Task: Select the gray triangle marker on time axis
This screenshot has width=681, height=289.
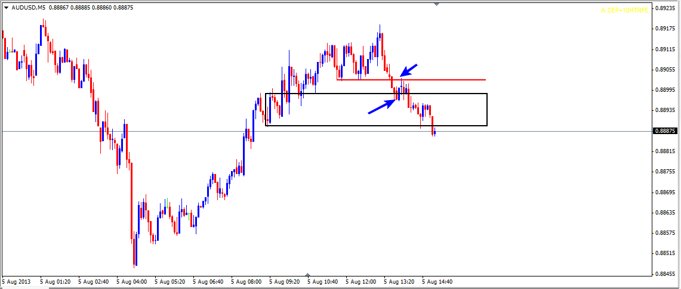Action: click(x=307, y=275)
